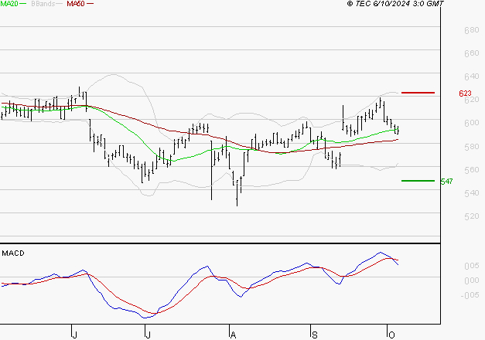Click the 520 price axis label
Screen dimensions: 485x340
[471, 216]
